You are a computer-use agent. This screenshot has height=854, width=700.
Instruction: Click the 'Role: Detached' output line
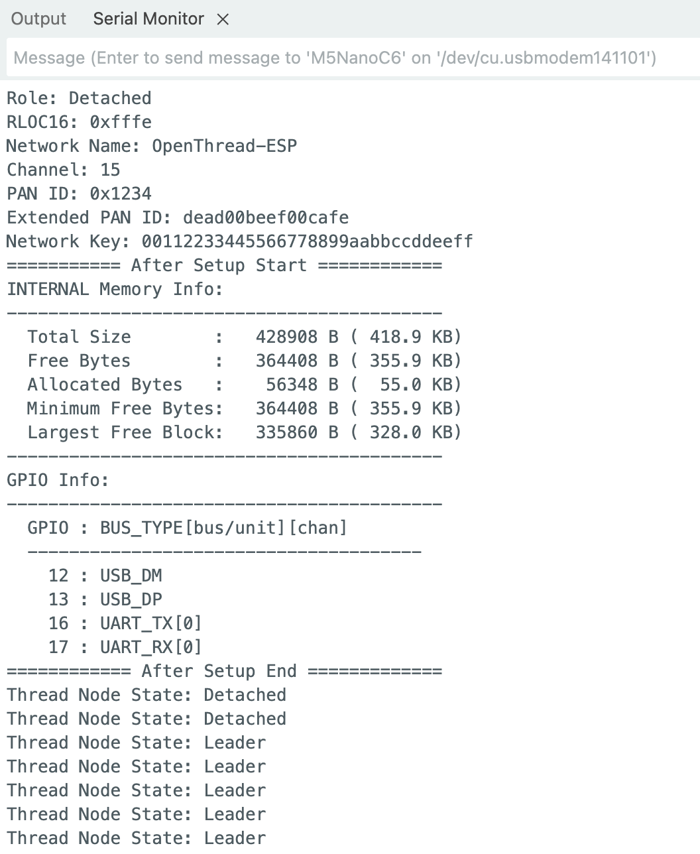pos(79,98)
